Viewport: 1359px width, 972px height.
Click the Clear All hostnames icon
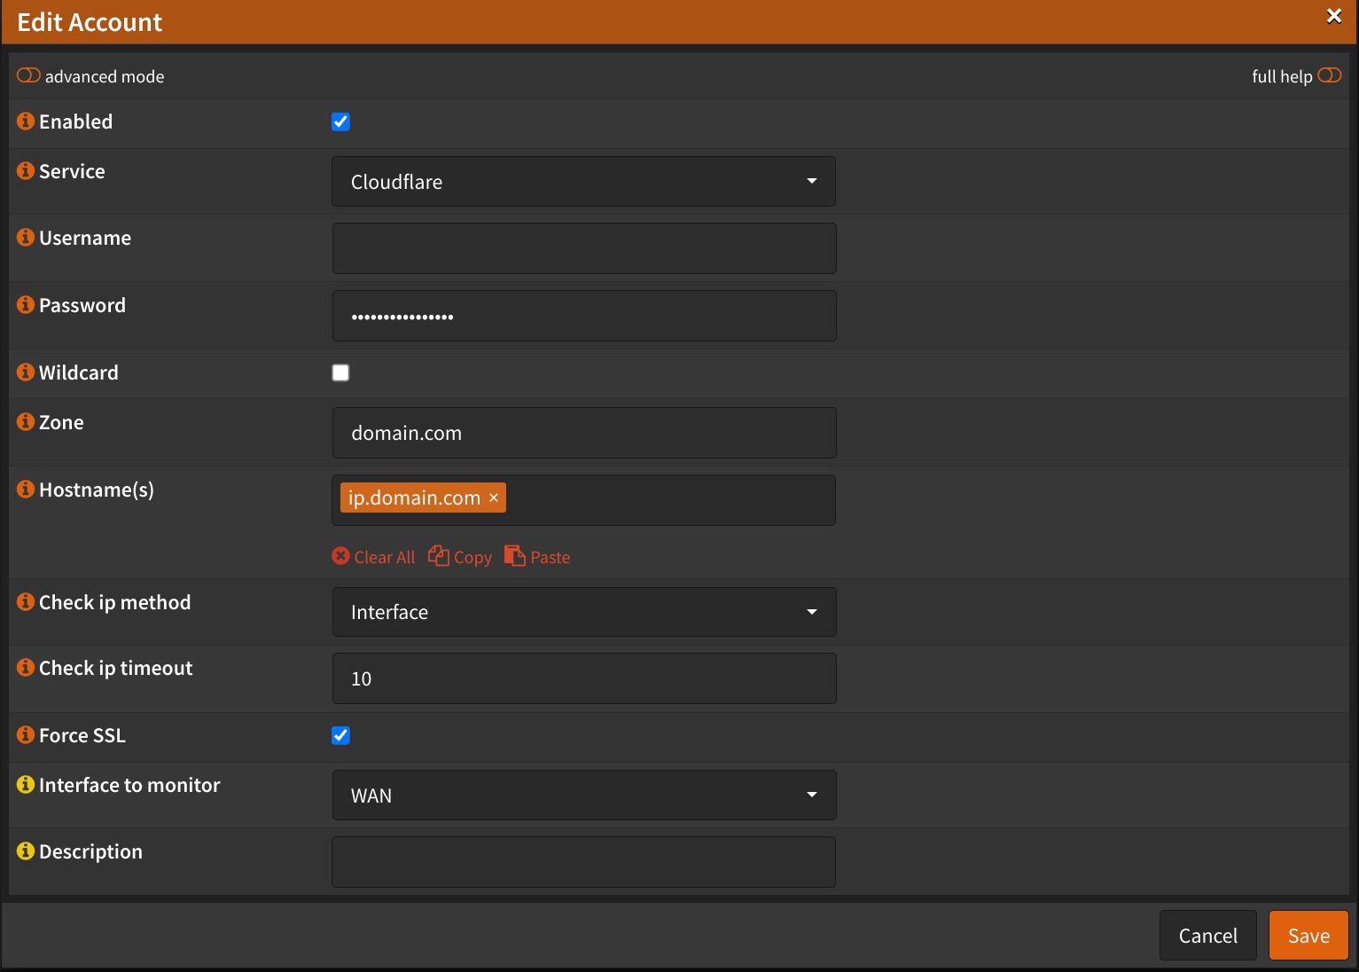341,556
